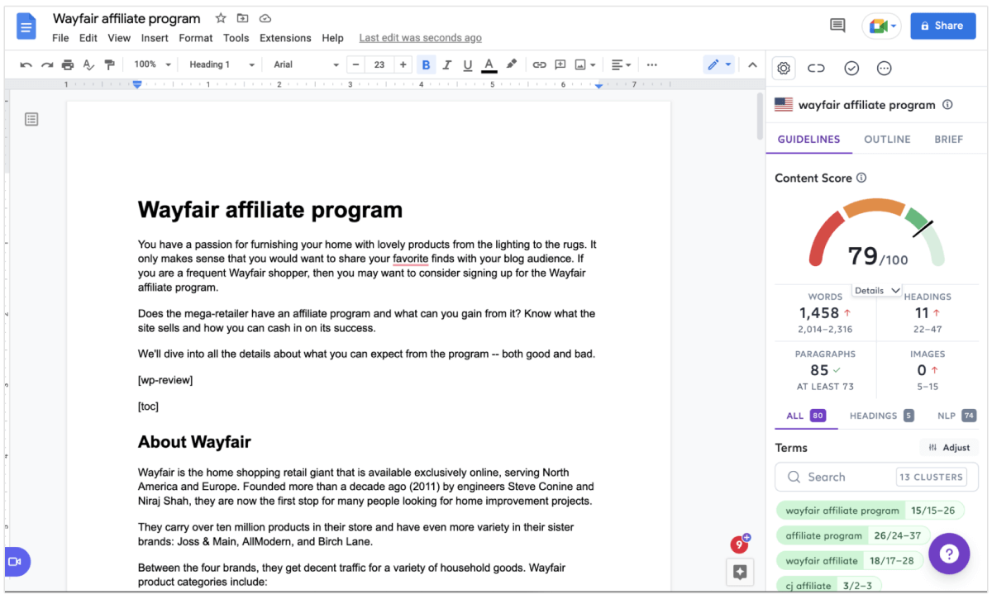
Task: Click the Share button
Action: tap(942, 26)
